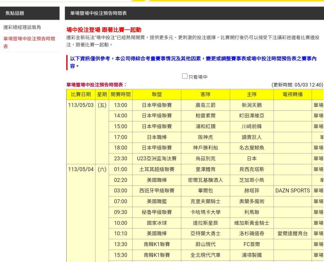Click the 日本職棒 league cell
This screenshot has height=262, width=324.
tap(157, 137)
